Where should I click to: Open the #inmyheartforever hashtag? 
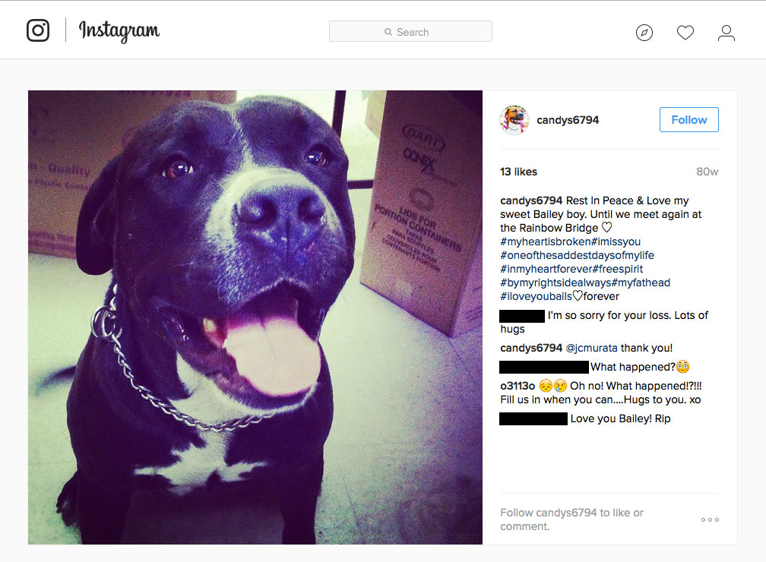[546, 269]
